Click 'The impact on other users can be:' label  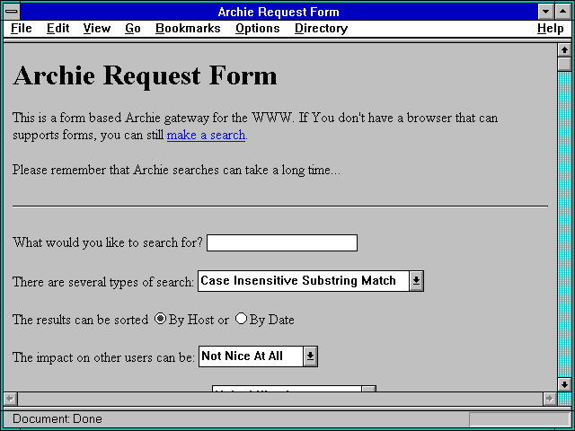pyautogui.click(x=104, y=357)
